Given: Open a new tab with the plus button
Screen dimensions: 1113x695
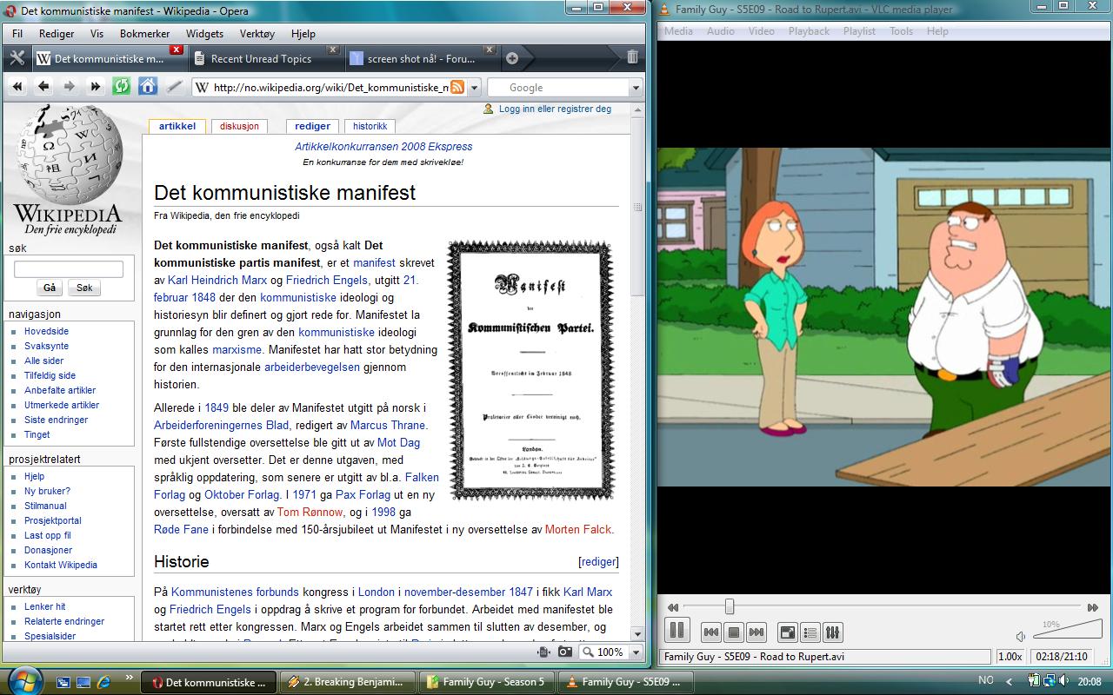Looking at the screenshot, I should (x=512, y=58).
